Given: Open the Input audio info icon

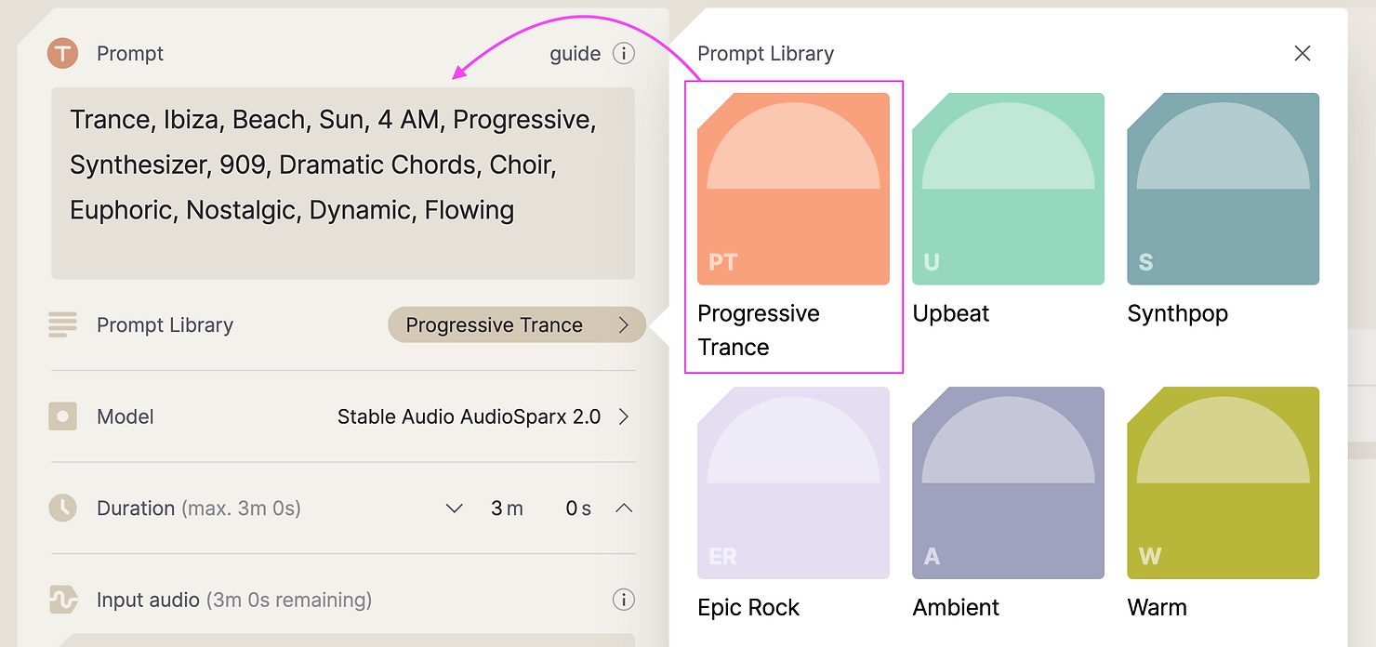Looking at the screenshot, I should (624, 601).
